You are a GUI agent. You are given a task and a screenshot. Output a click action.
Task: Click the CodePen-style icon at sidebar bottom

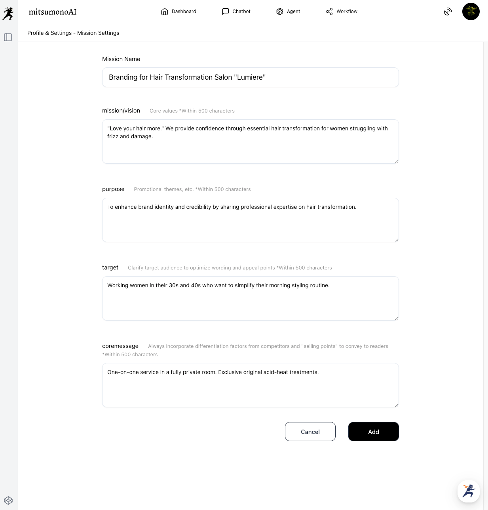(8, 500)
